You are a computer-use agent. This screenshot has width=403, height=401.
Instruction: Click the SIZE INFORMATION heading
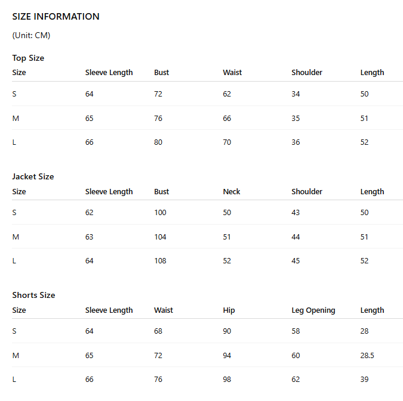[56, 17]
